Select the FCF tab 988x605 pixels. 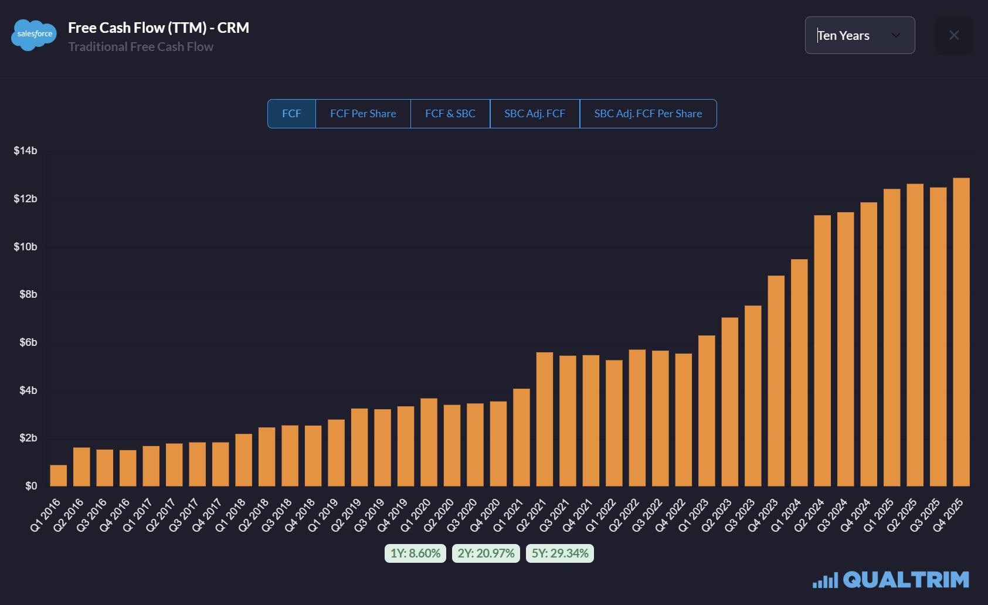291,114
